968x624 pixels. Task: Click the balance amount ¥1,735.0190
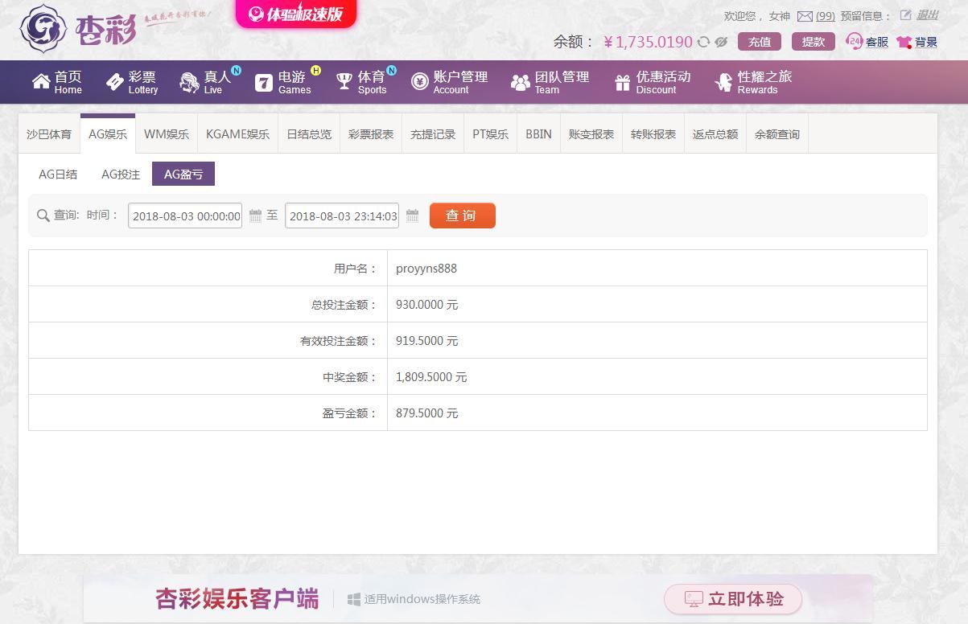click(648, 42)
